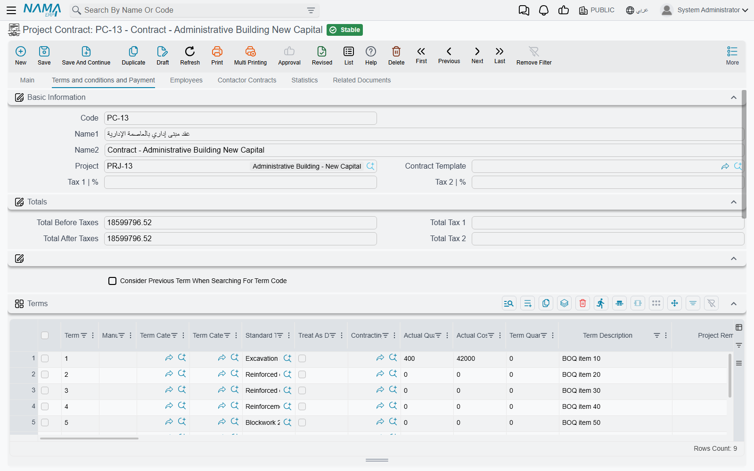Open Help
Viewport: 754px width, 471px height.
371,51
